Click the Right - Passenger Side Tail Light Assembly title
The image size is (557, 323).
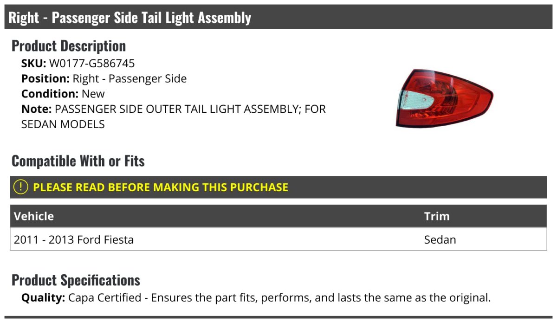point(130,18)
